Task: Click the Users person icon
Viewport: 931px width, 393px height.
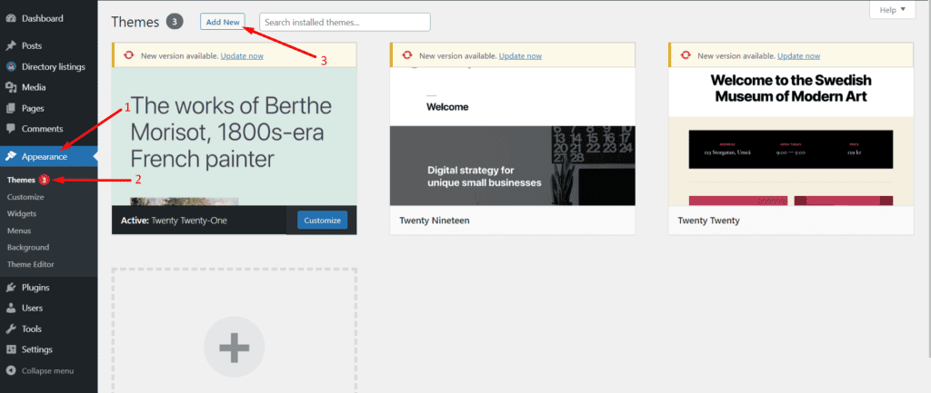Action: 11,309
